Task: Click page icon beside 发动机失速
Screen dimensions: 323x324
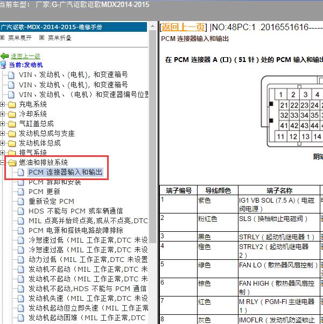Action: coord(21,299)
